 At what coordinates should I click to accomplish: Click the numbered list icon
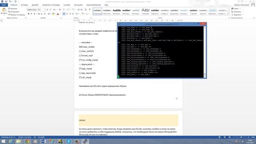click(x=68, y=10)
